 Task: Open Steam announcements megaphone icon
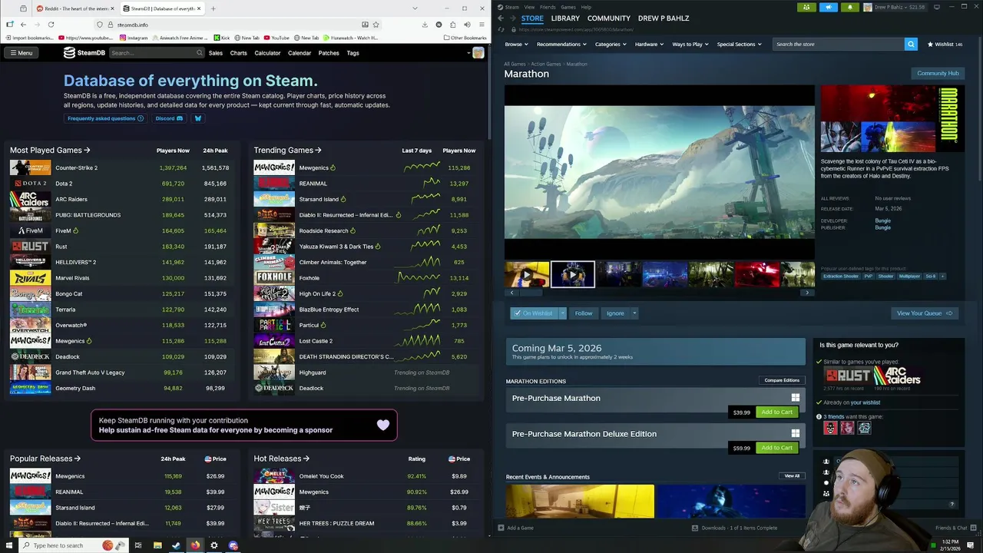[828, 7]
